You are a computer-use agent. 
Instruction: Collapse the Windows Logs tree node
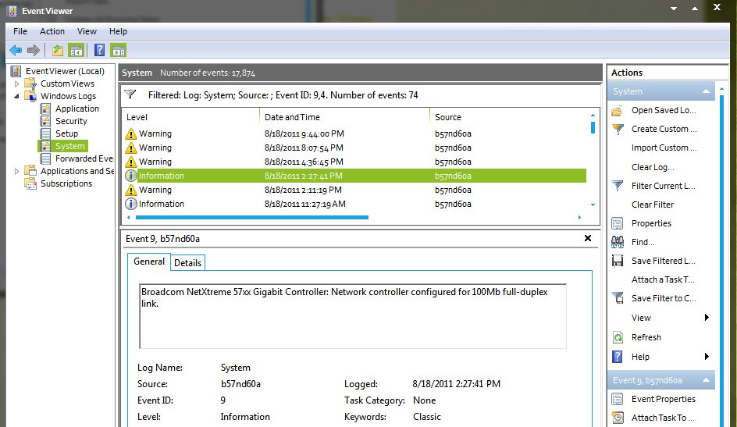click(x=18, y=96)
